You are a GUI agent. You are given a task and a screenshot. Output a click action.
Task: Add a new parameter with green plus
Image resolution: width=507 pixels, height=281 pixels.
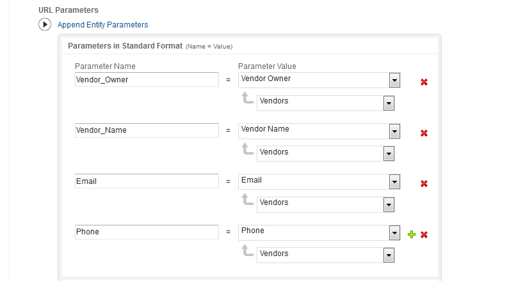[x=412, y=234]
